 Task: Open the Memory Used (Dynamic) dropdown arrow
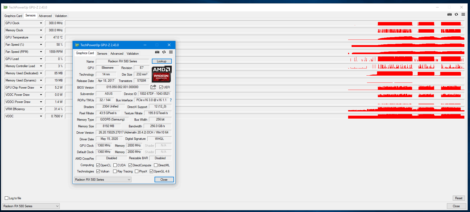(x=41, y=80)
